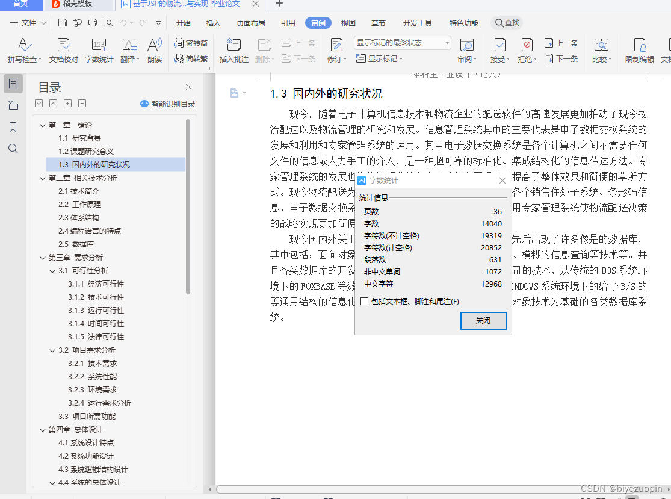Image resolution: width=671 pixels, height=499 pixels.
Task: Accept the change (接受)
Action: 499,51
